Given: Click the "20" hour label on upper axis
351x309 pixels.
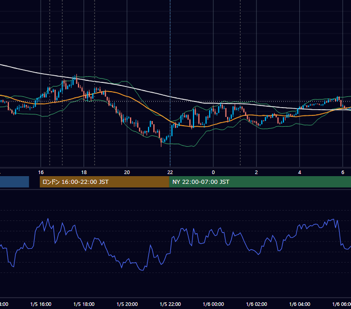Looking at the screenshot, I should (x=127, y=172).
